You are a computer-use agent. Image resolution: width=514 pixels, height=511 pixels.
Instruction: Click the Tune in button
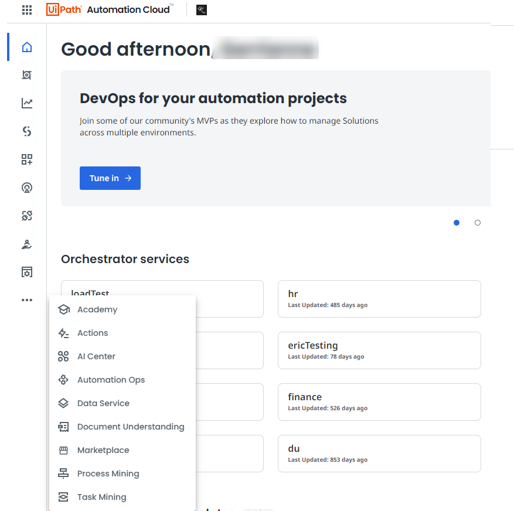(110, 178)
